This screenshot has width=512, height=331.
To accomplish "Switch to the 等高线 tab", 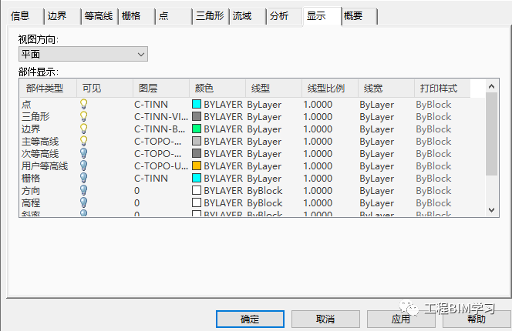I will click(99, 16).
